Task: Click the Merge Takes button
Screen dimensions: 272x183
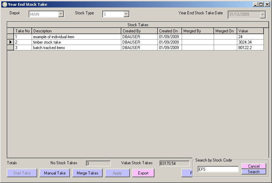Action: (87, 173)
